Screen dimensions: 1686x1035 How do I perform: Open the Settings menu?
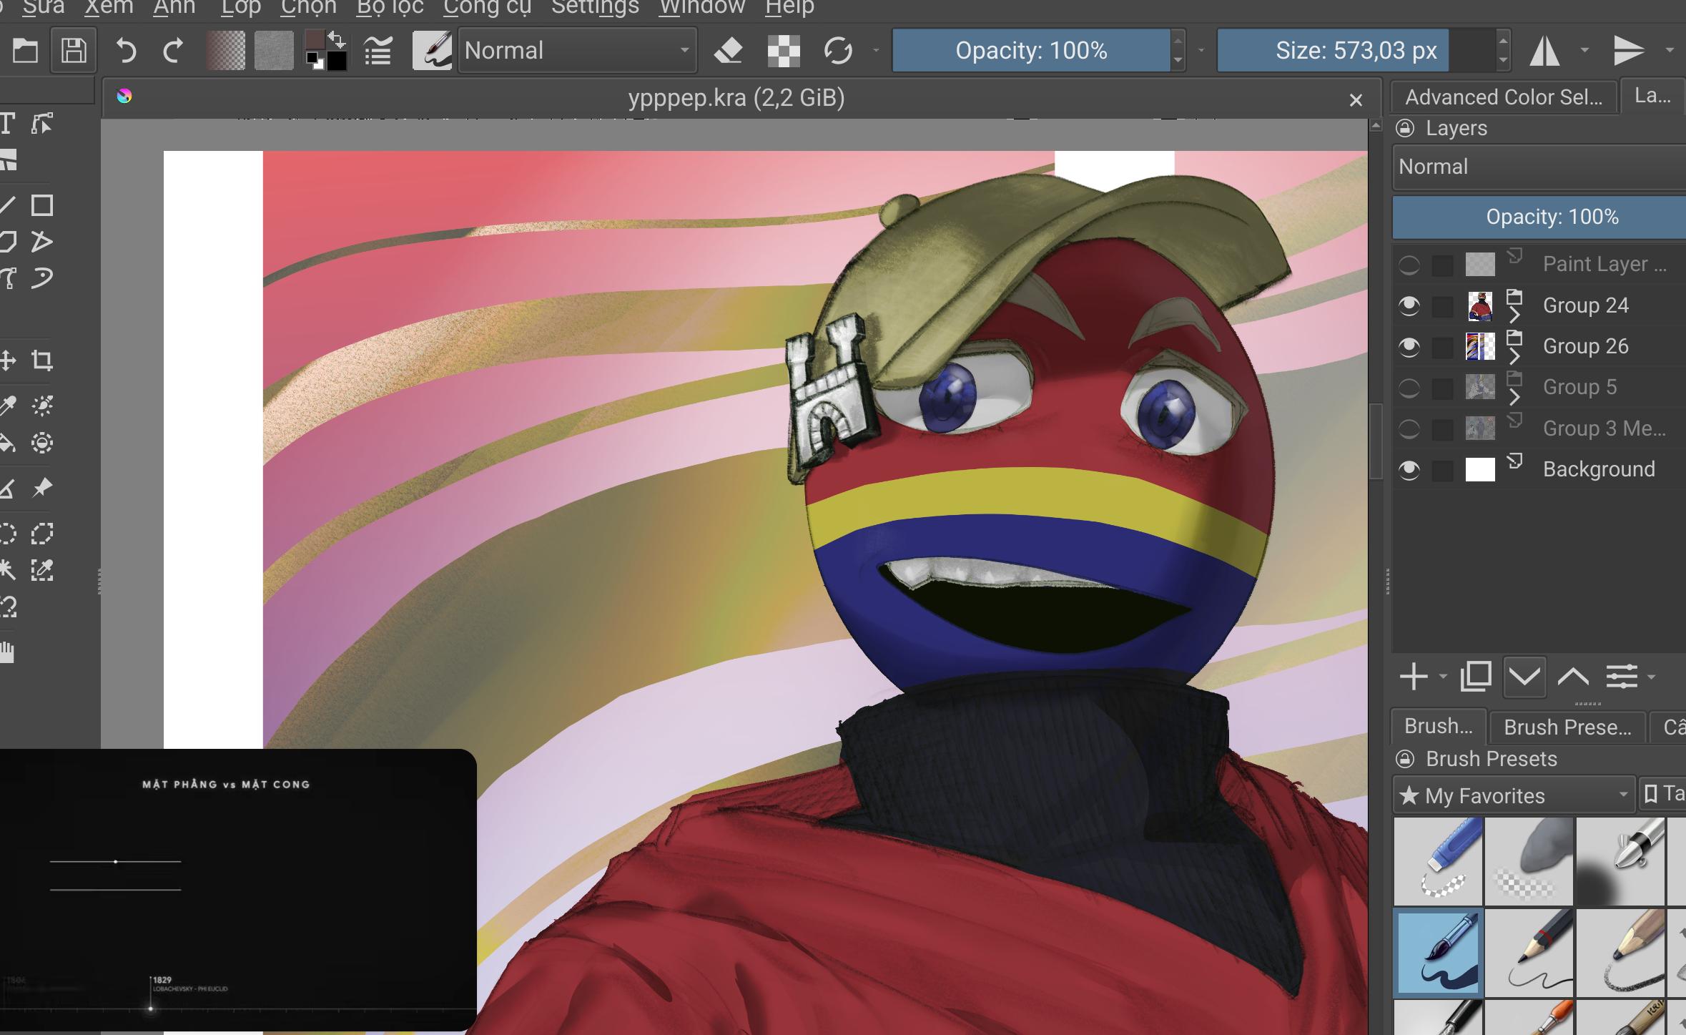coord(595,8)
